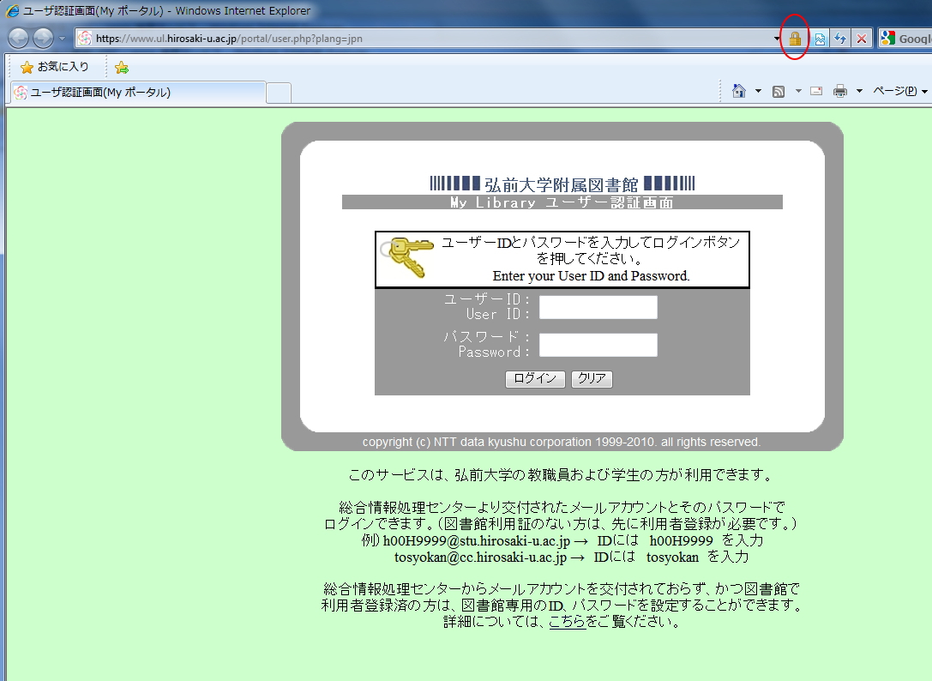This screenshot has width=932, height=681.
Task: Click the h00H9999@stu.hirosaki-u.ac.jp example text
Action: 476,540
